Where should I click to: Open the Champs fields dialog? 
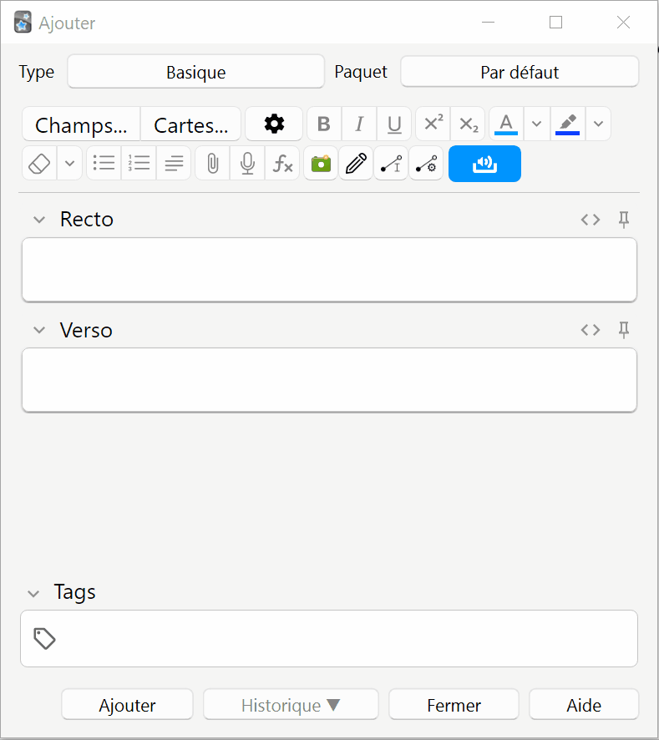click(x=81, y=124)
